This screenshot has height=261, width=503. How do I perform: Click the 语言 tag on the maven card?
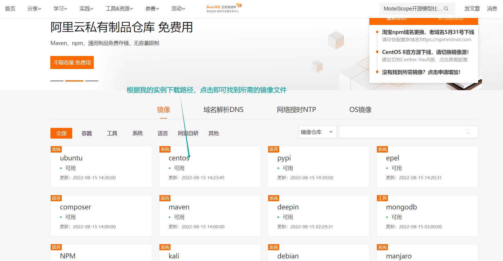(165, 198)
